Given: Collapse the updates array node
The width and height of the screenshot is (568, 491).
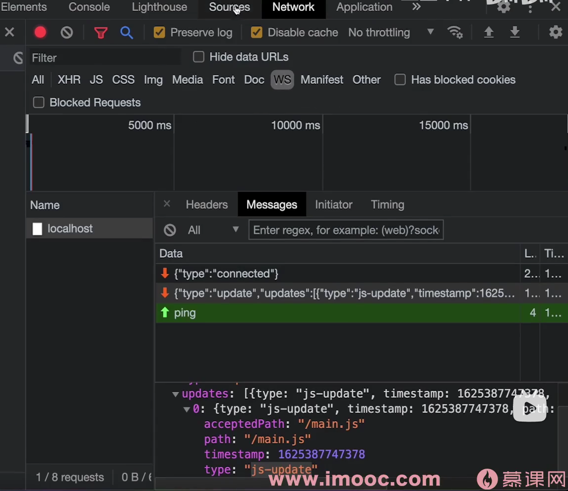Looking at the screenshot, I should (175, 394).
